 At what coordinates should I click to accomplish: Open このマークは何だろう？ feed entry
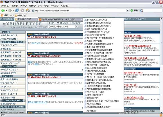(x=103, y=95)
